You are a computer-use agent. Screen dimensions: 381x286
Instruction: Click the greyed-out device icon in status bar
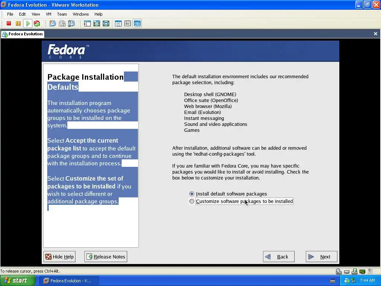click(x=370, y=271)
